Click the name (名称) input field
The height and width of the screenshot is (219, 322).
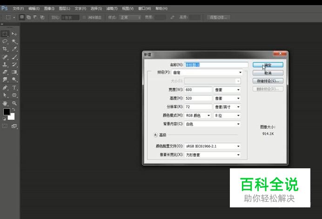(216, 65)
